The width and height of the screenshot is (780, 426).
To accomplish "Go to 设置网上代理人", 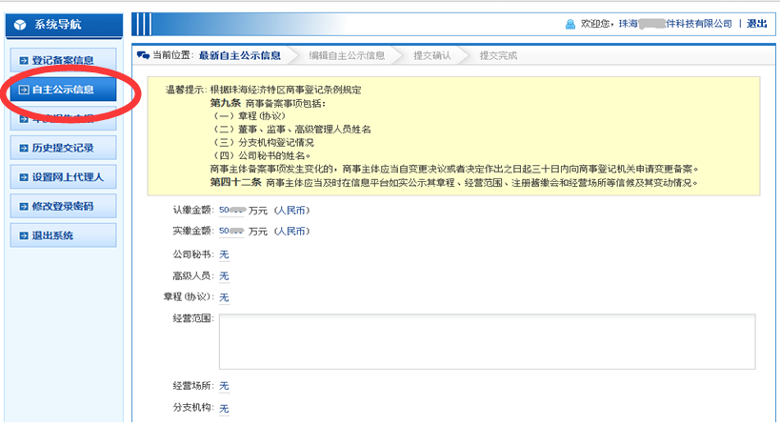I will click(x=63, y=177).
